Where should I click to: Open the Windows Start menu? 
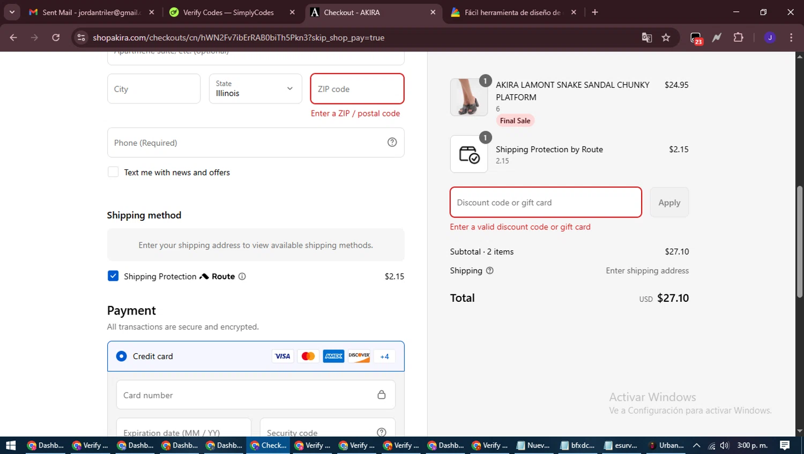(x=11, y=445)
